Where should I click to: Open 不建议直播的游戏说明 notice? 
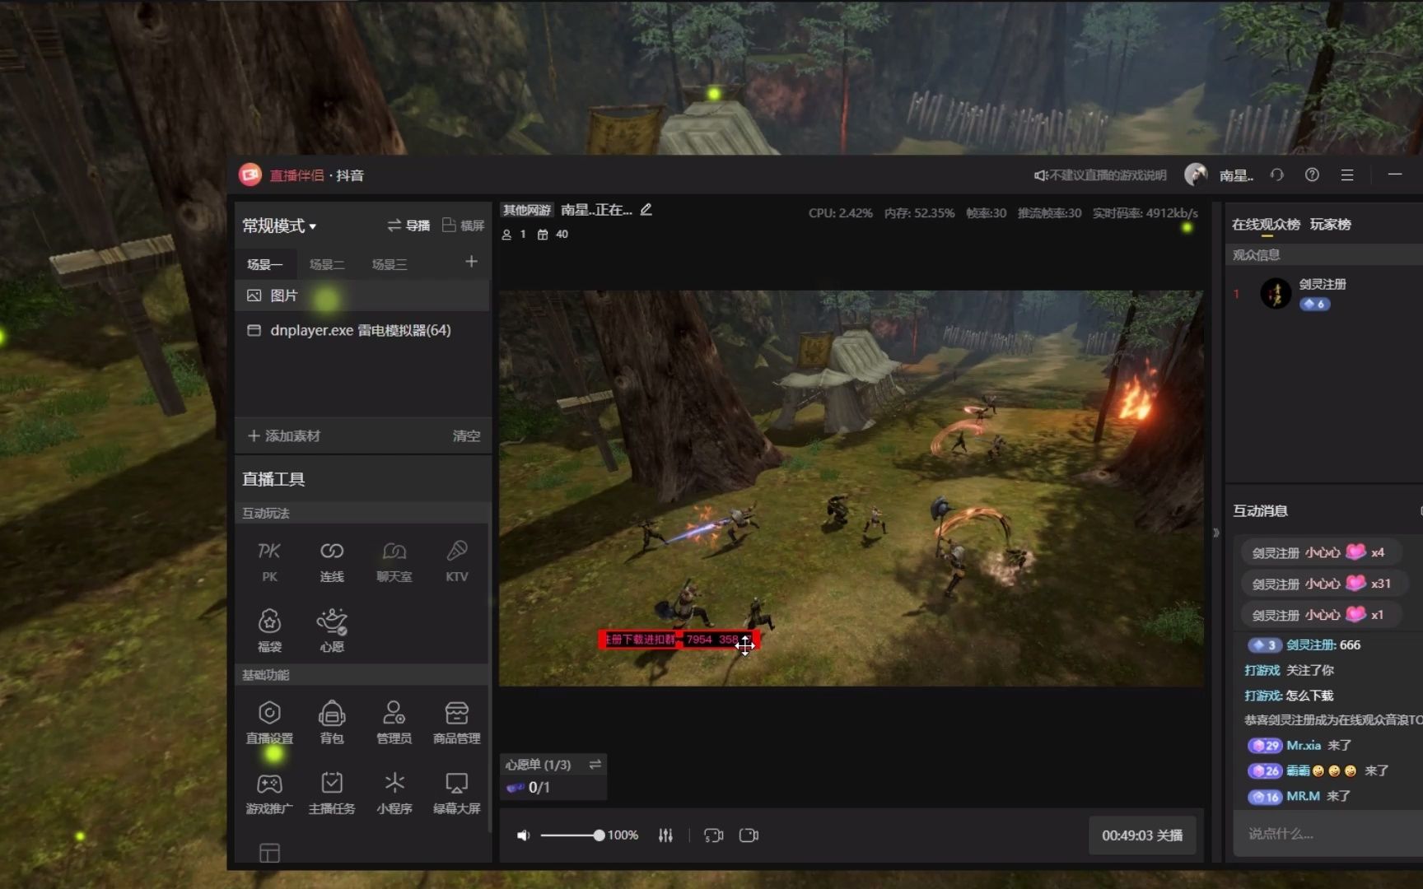point(1100,175)
